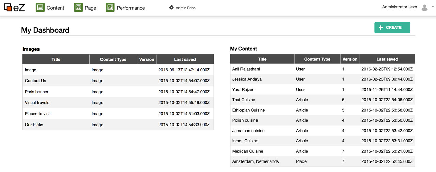The image size is (436, 172).
Task: Open the Page section icon
Action: [x=78, y=7]
